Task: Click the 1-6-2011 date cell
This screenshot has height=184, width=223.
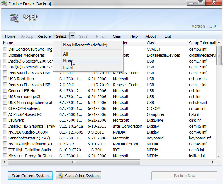Action: [96, 150]
